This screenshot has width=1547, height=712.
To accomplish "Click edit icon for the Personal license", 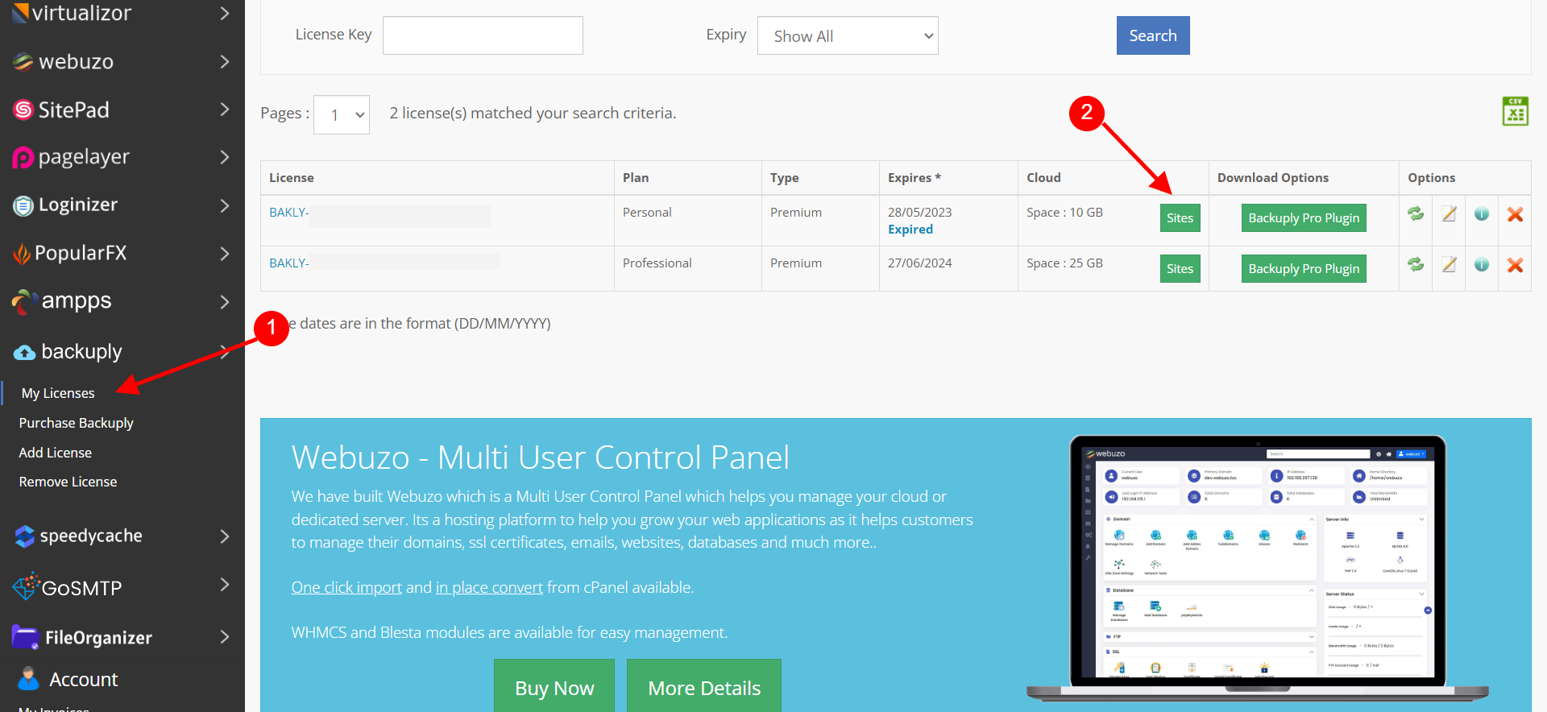I will coord(1449,213).
